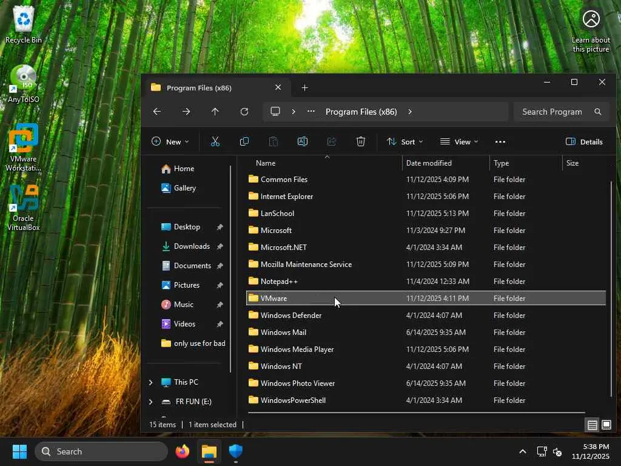Select the WindowsPowerShell folder
This screenshot has width=621, height=466.
point(426,400)
